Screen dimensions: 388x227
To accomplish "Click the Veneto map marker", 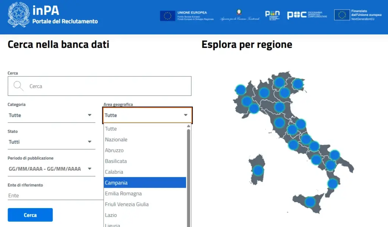I will point(284,93).
